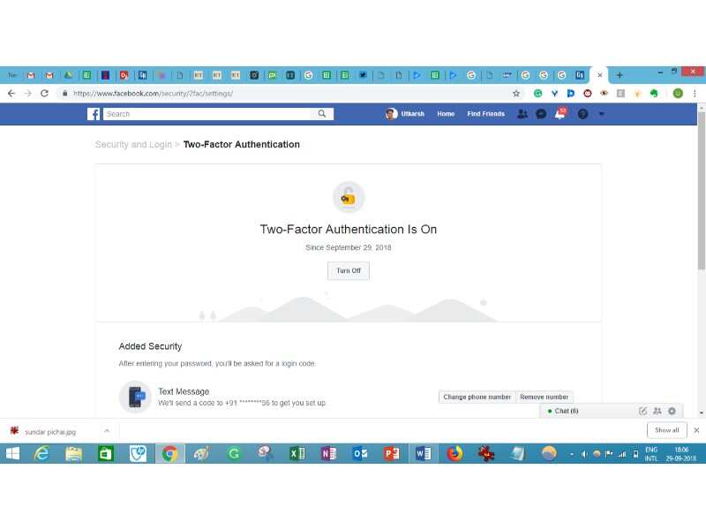
Task: Click the new message compose icon in chat bar
Action: coord(642,411)
